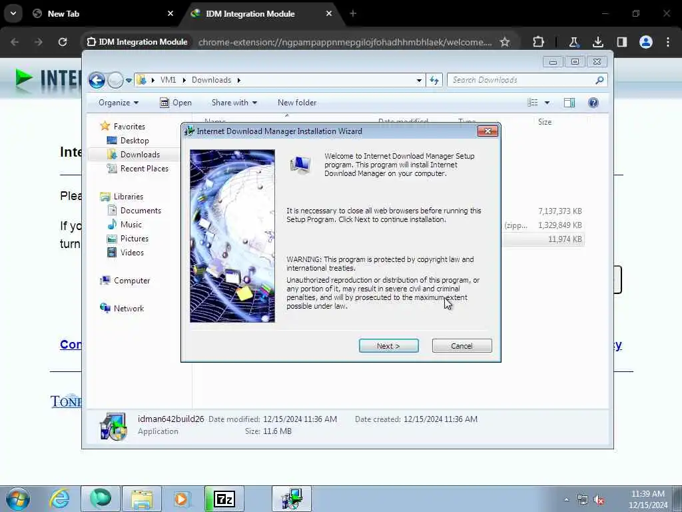
Task: Expand the address bar history dropdown
Action: [x=419, y=81]
